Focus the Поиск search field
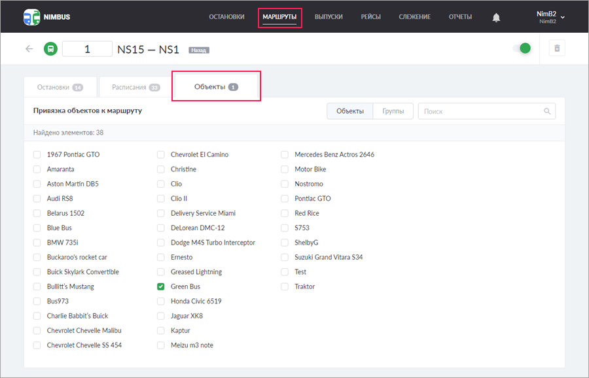The height and width of the screenshot is (378, 589). coord(481,111)
